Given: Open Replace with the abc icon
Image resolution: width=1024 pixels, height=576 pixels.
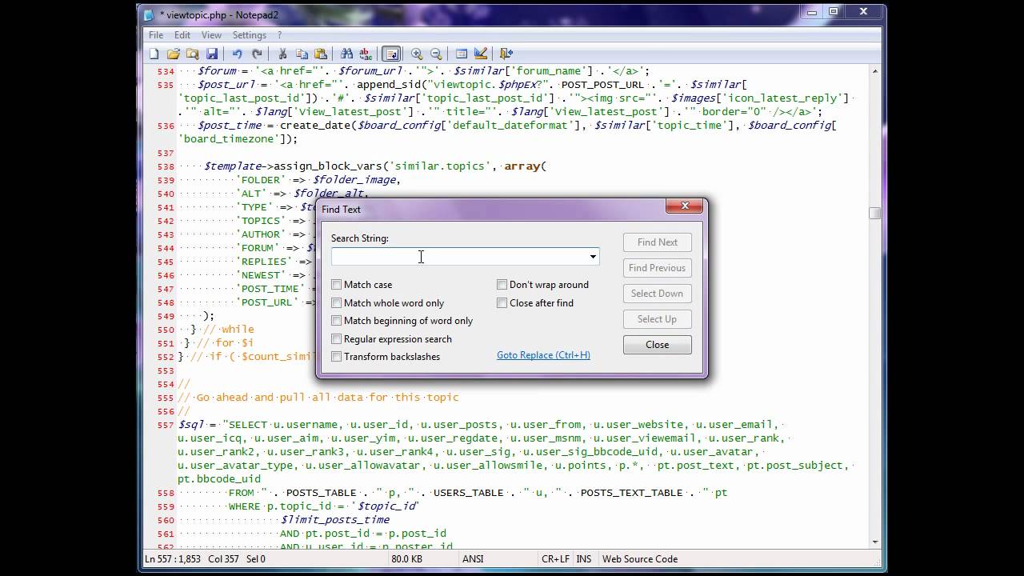Looking at the screenshot, I should 366,54.
